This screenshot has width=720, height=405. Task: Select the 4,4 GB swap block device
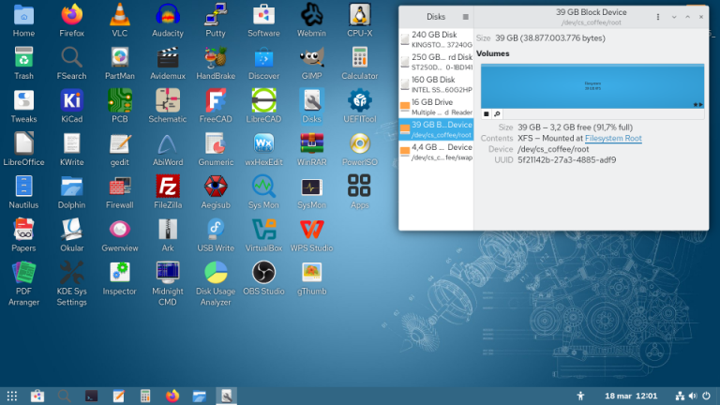pos(436,152)
